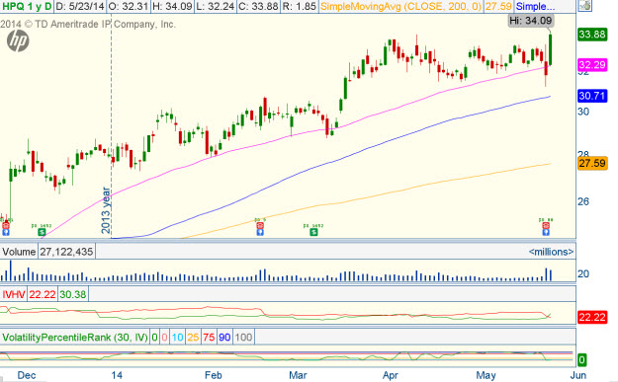Click the May label on the time axis
Viewport: 618px width, 382px height.
pyautogui.click(x=486, y=375)
